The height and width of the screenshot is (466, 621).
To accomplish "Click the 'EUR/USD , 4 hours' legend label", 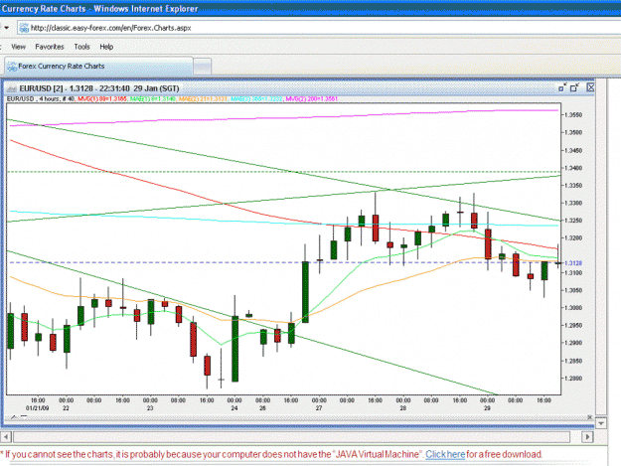I will (x=33, y=98).
